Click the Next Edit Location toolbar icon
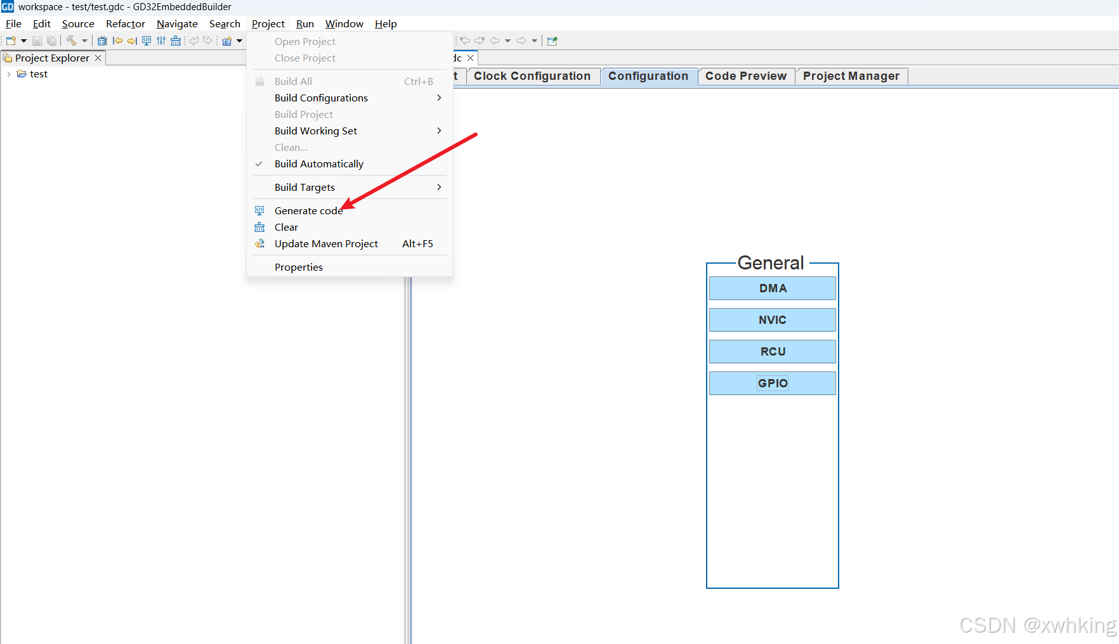Image resolution: width=1119 pixels, height=644 pixels. click(480, 41)
